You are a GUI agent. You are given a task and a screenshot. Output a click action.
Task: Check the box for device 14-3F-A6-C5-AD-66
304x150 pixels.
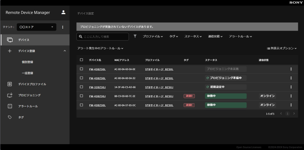pos(81,87)
